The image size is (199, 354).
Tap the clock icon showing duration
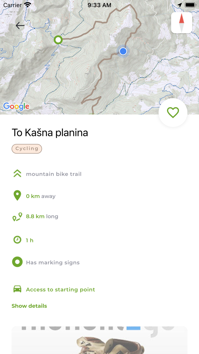point(17,240)
